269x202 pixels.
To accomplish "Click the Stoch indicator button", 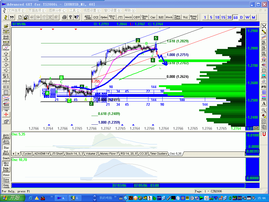I will [x=169, y=17].
